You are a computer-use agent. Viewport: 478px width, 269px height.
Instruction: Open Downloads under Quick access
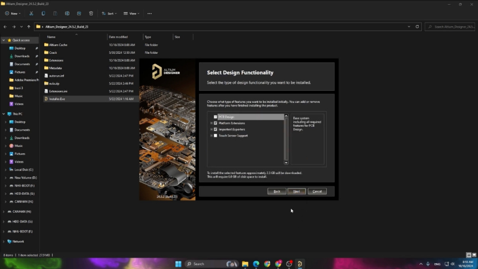pos(22,56)
